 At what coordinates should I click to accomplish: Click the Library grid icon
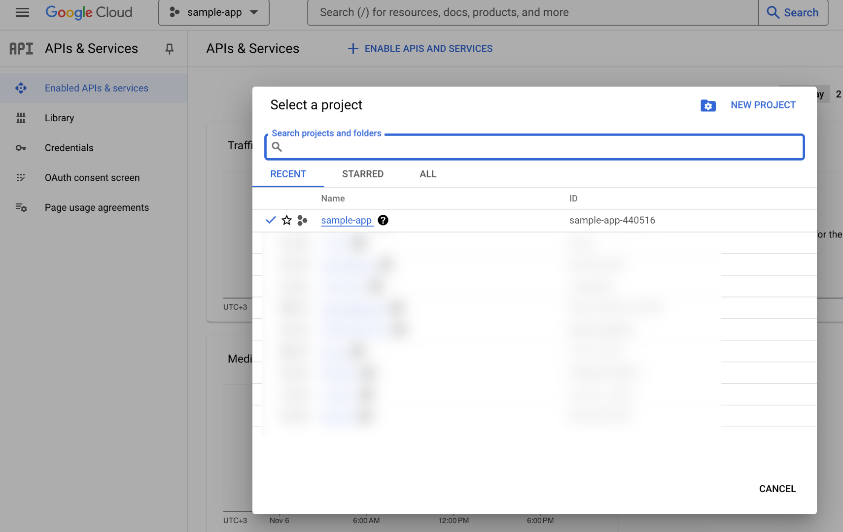[21, 118]
